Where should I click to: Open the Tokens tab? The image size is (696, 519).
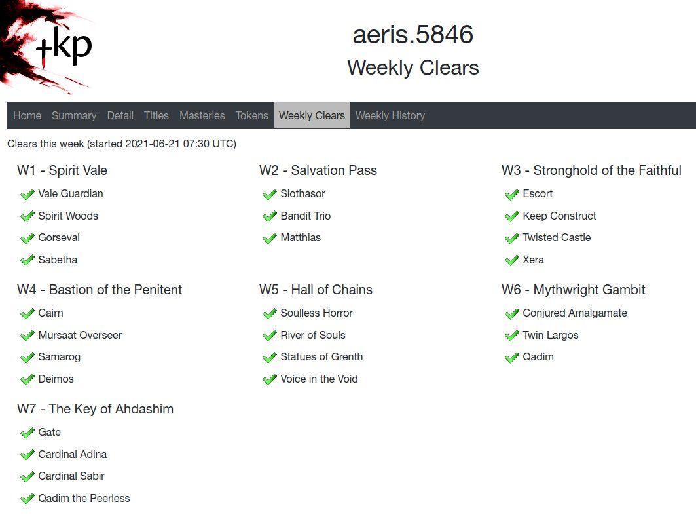(x=252, y=115)
